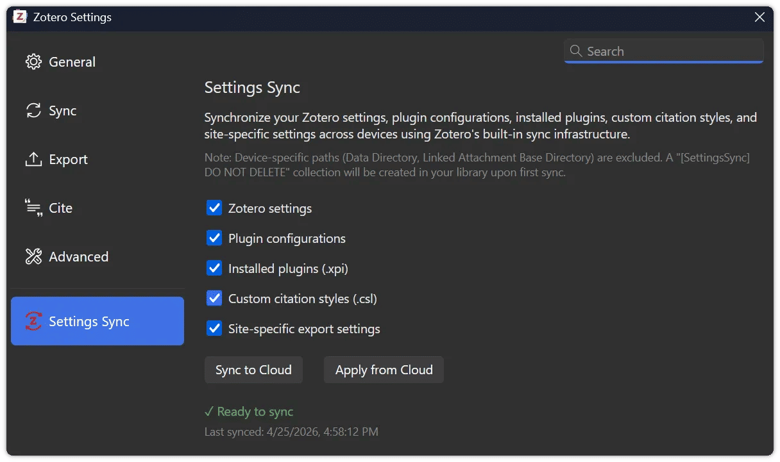Click the General gear icon
The height and width of the screenshot is (462, 780).
pyautogui.click(x=33, y=62)
